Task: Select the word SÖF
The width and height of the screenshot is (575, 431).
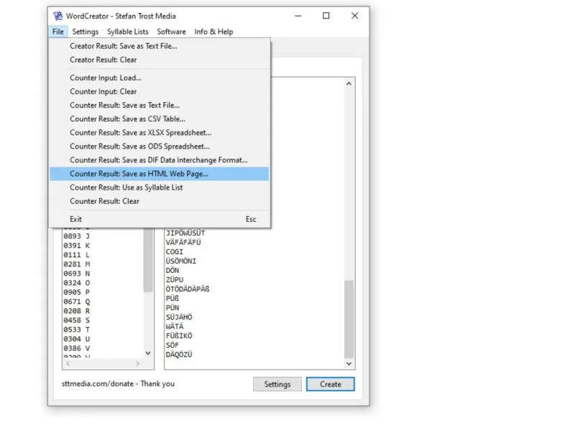Action: 172,346
